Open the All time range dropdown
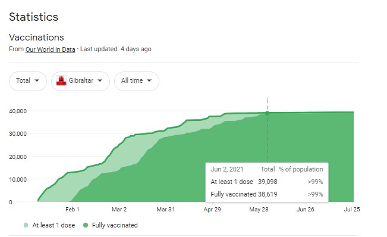The width and height of the screenshot is (387, 237). (x=137, y=81)
